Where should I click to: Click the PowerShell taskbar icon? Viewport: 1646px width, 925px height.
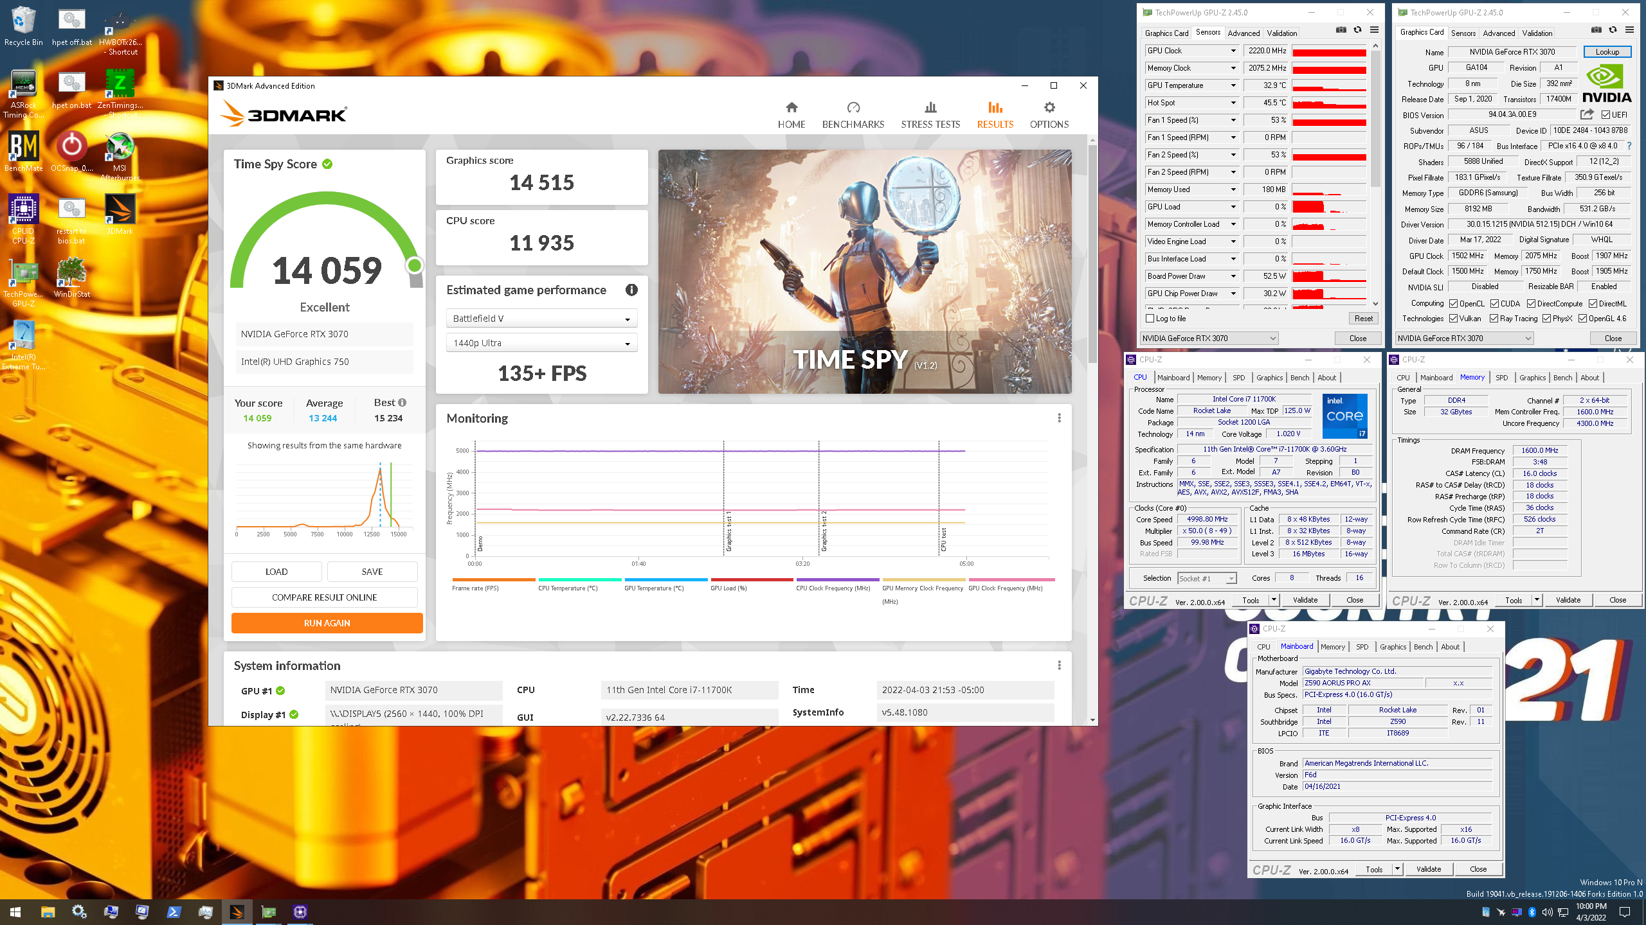pos(174,912)
